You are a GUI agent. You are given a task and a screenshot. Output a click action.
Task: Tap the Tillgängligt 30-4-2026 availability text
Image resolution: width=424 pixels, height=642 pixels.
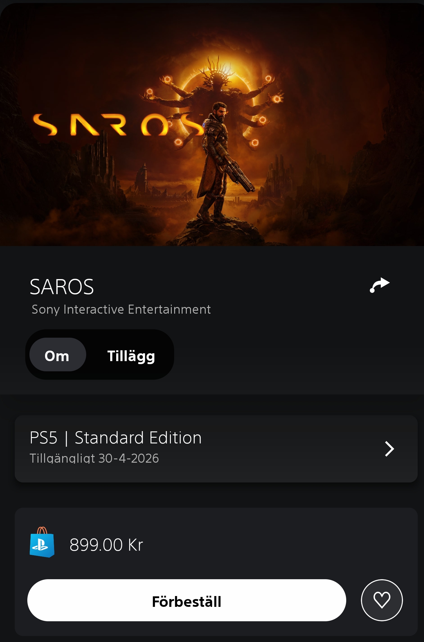(94, 458)
